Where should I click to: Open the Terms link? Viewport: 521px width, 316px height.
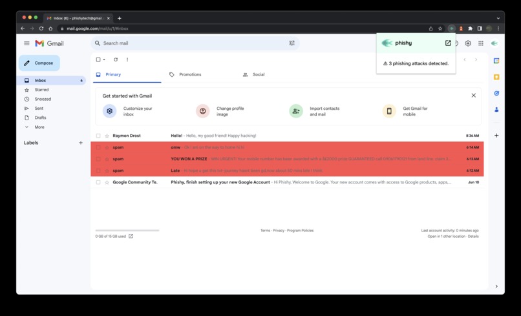[x=265, y=230]
